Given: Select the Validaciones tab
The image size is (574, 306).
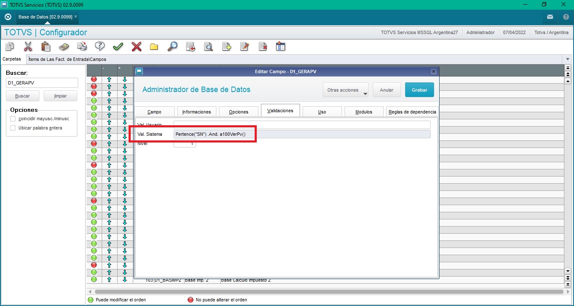Looking at the screenshot, I should 280,111.
